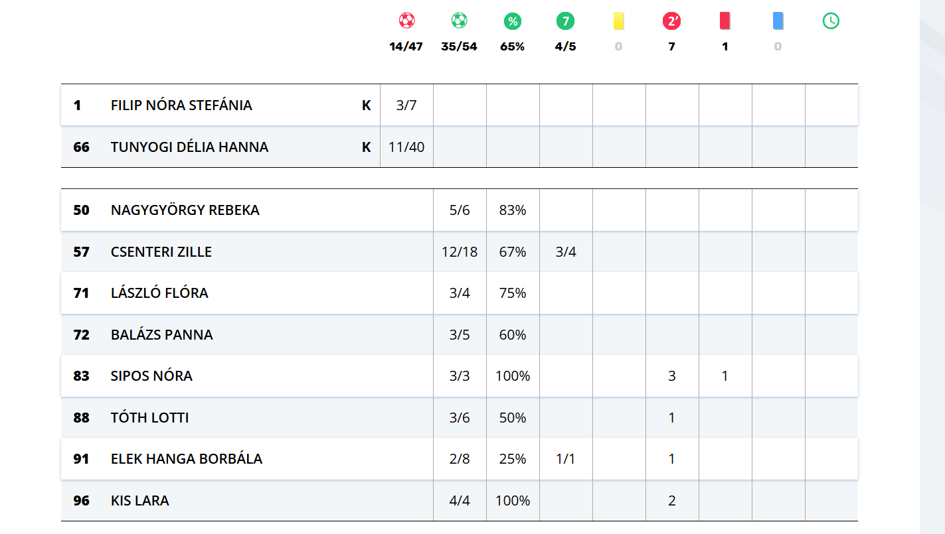Click the blue card icon
The height and width of the screenshot is (534, 945).
(778, 21)
